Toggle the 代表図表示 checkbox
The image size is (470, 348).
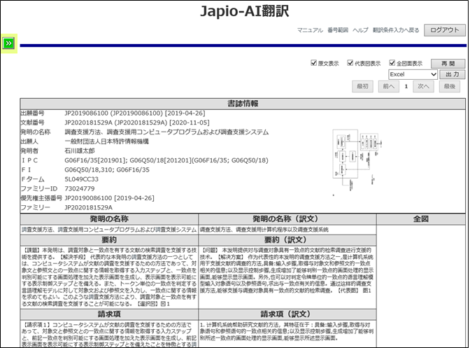point(350,63)
